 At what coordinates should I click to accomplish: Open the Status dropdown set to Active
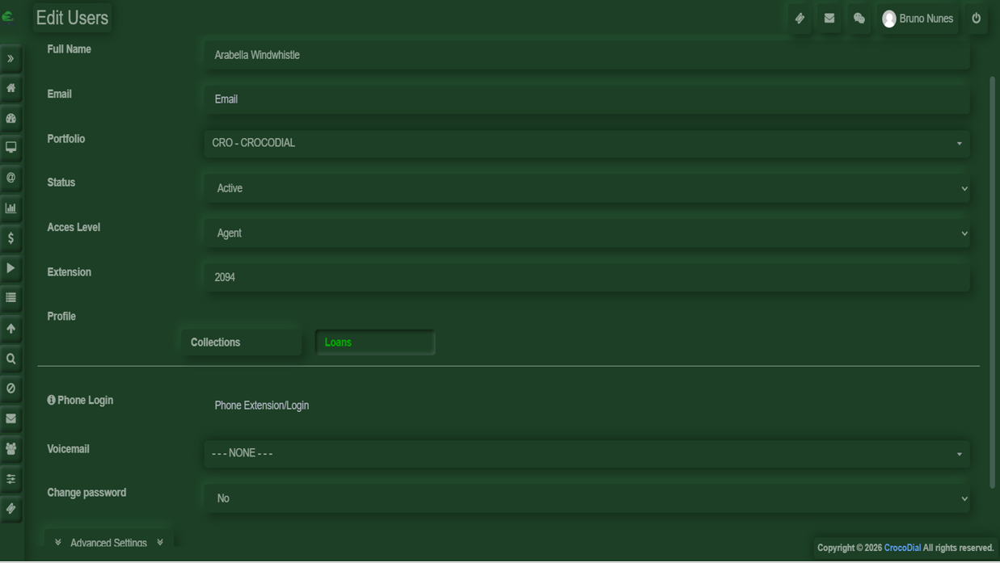click(586, 188)
